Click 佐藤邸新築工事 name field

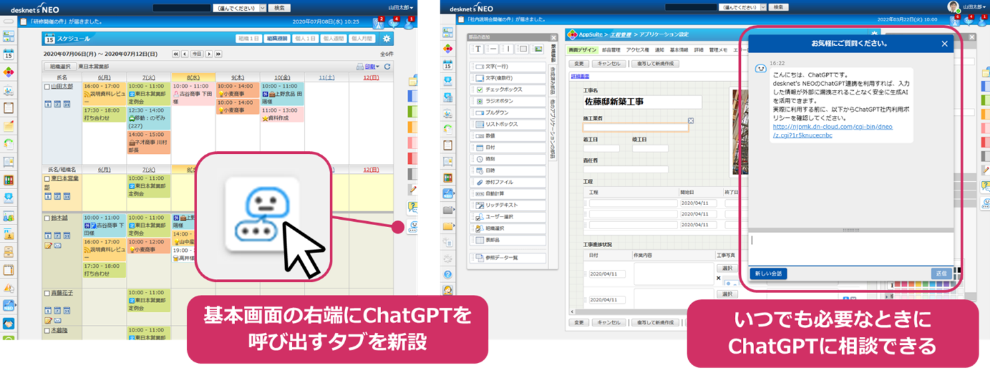click(x=642, y=102)
